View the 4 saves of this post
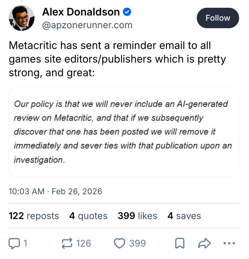 [184, 216]
